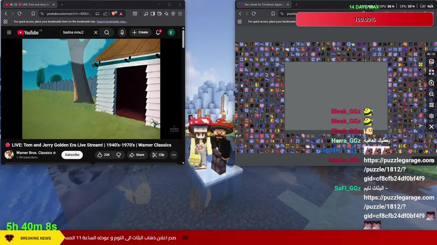Open browser hamburger menu in YouTube window
This screenshot has height=245, width=437.
(180, 14)
